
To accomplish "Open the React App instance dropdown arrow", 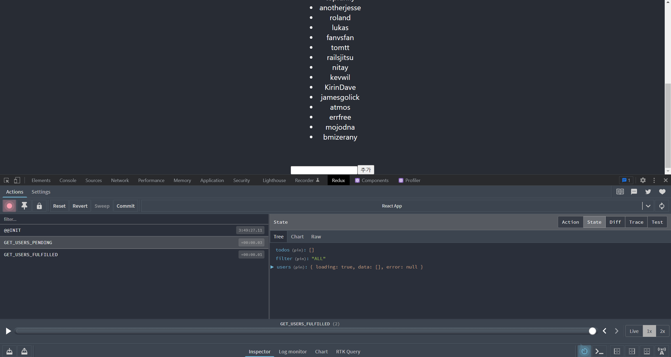I will click(648, 206).
